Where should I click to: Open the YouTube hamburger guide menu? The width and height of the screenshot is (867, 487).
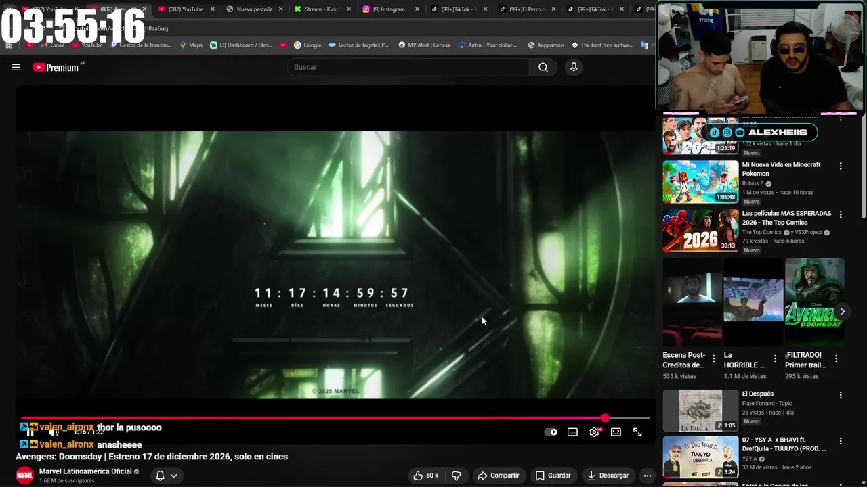click(16, 67)
